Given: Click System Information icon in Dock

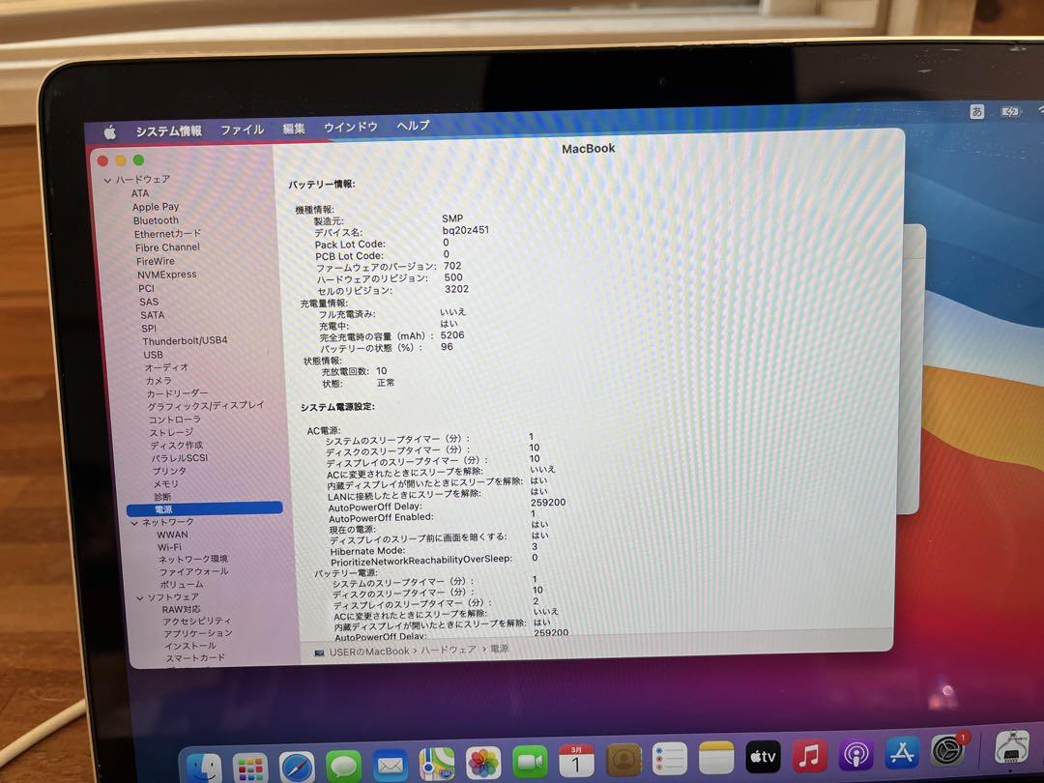Looking at the screenshot, I should (x=1012, y=747).
